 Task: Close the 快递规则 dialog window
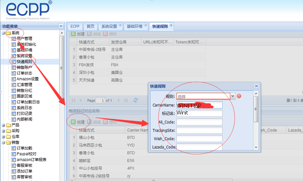[x=256, y=86]
